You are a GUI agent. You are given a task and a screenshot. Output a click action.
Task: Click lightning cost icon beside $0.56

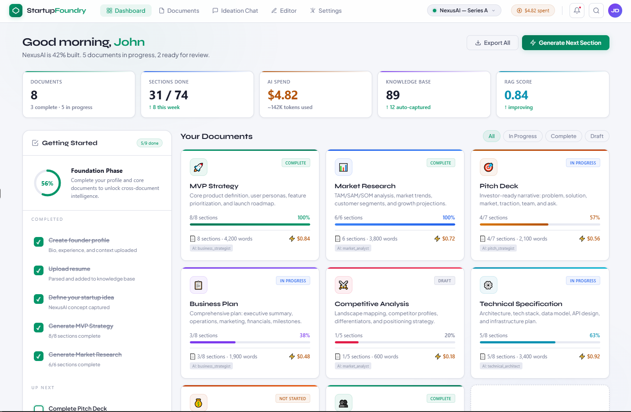pos(582,239)
